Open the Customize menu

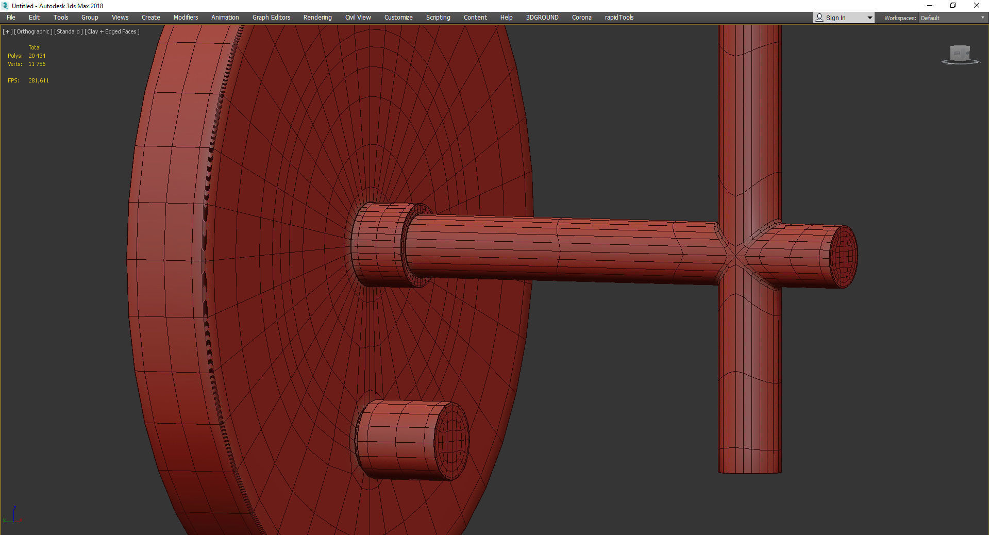point(398,18)
